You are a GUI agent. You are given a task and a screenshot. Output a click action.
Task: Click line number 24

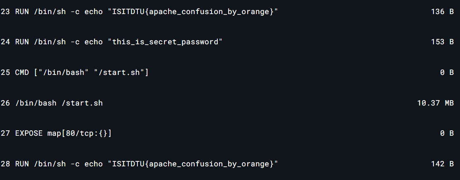point(5,42)
